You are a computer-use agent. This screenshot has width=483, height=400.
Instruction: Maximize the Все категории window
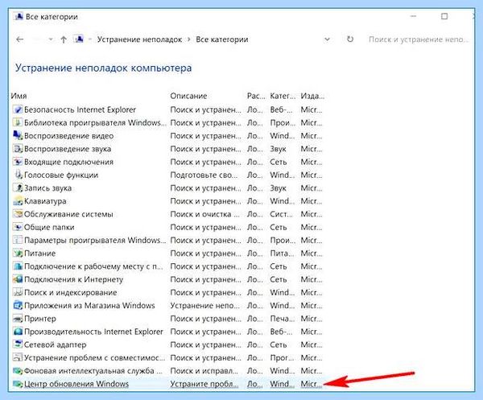[x=444, y=16]
